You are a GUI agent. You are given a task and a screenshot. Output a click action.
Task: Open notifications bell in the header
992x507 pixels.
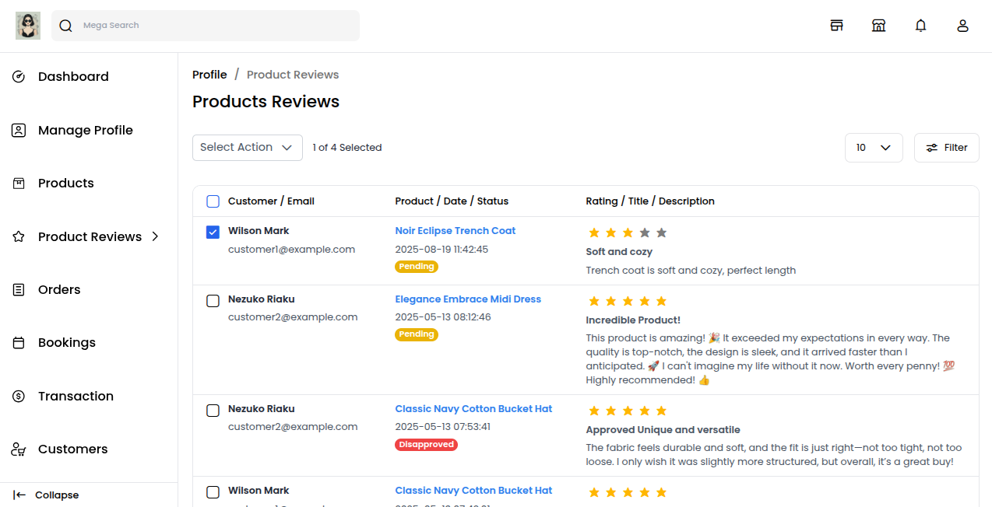[920, 25]
